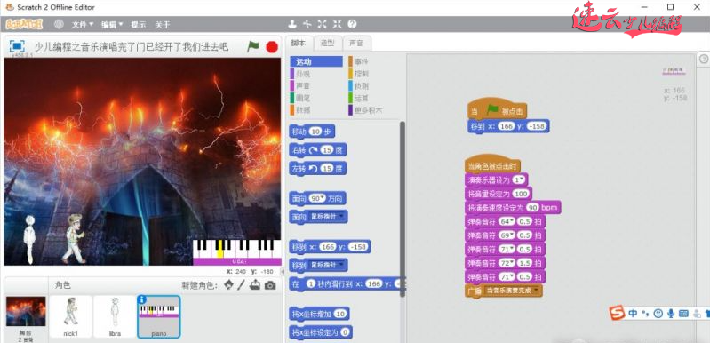Open note dropdown showing 72

(x=512, y=263)
